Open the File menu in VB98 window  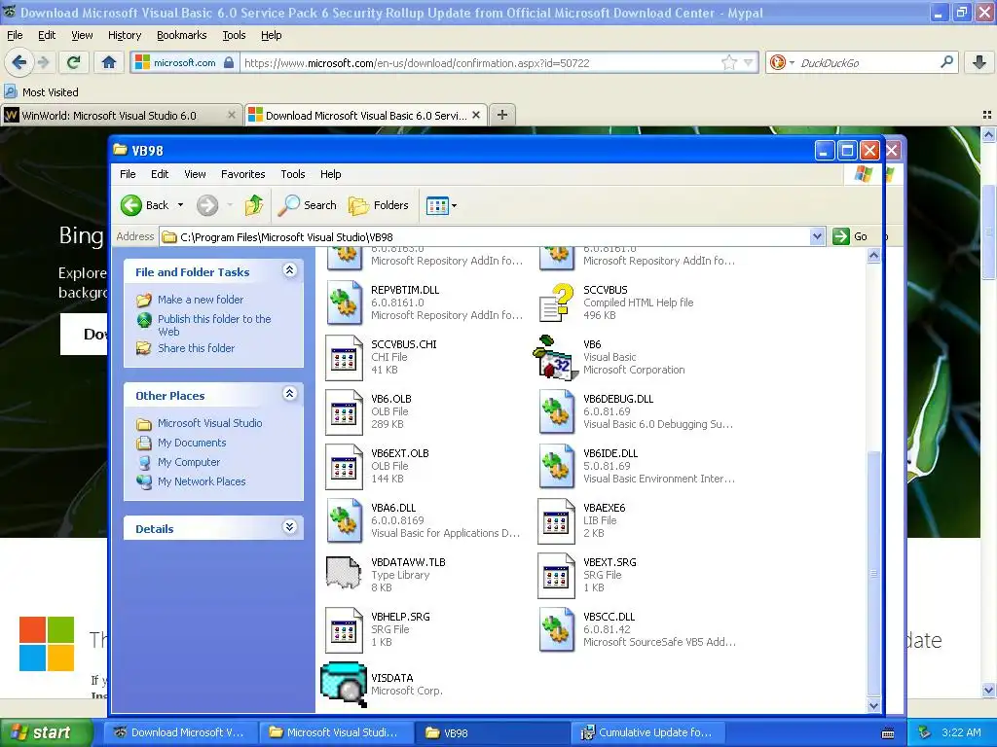point(128,174)
